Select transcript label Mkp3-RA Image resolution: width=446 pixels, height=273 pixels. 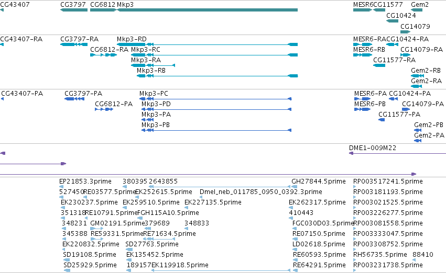point(146,60)
